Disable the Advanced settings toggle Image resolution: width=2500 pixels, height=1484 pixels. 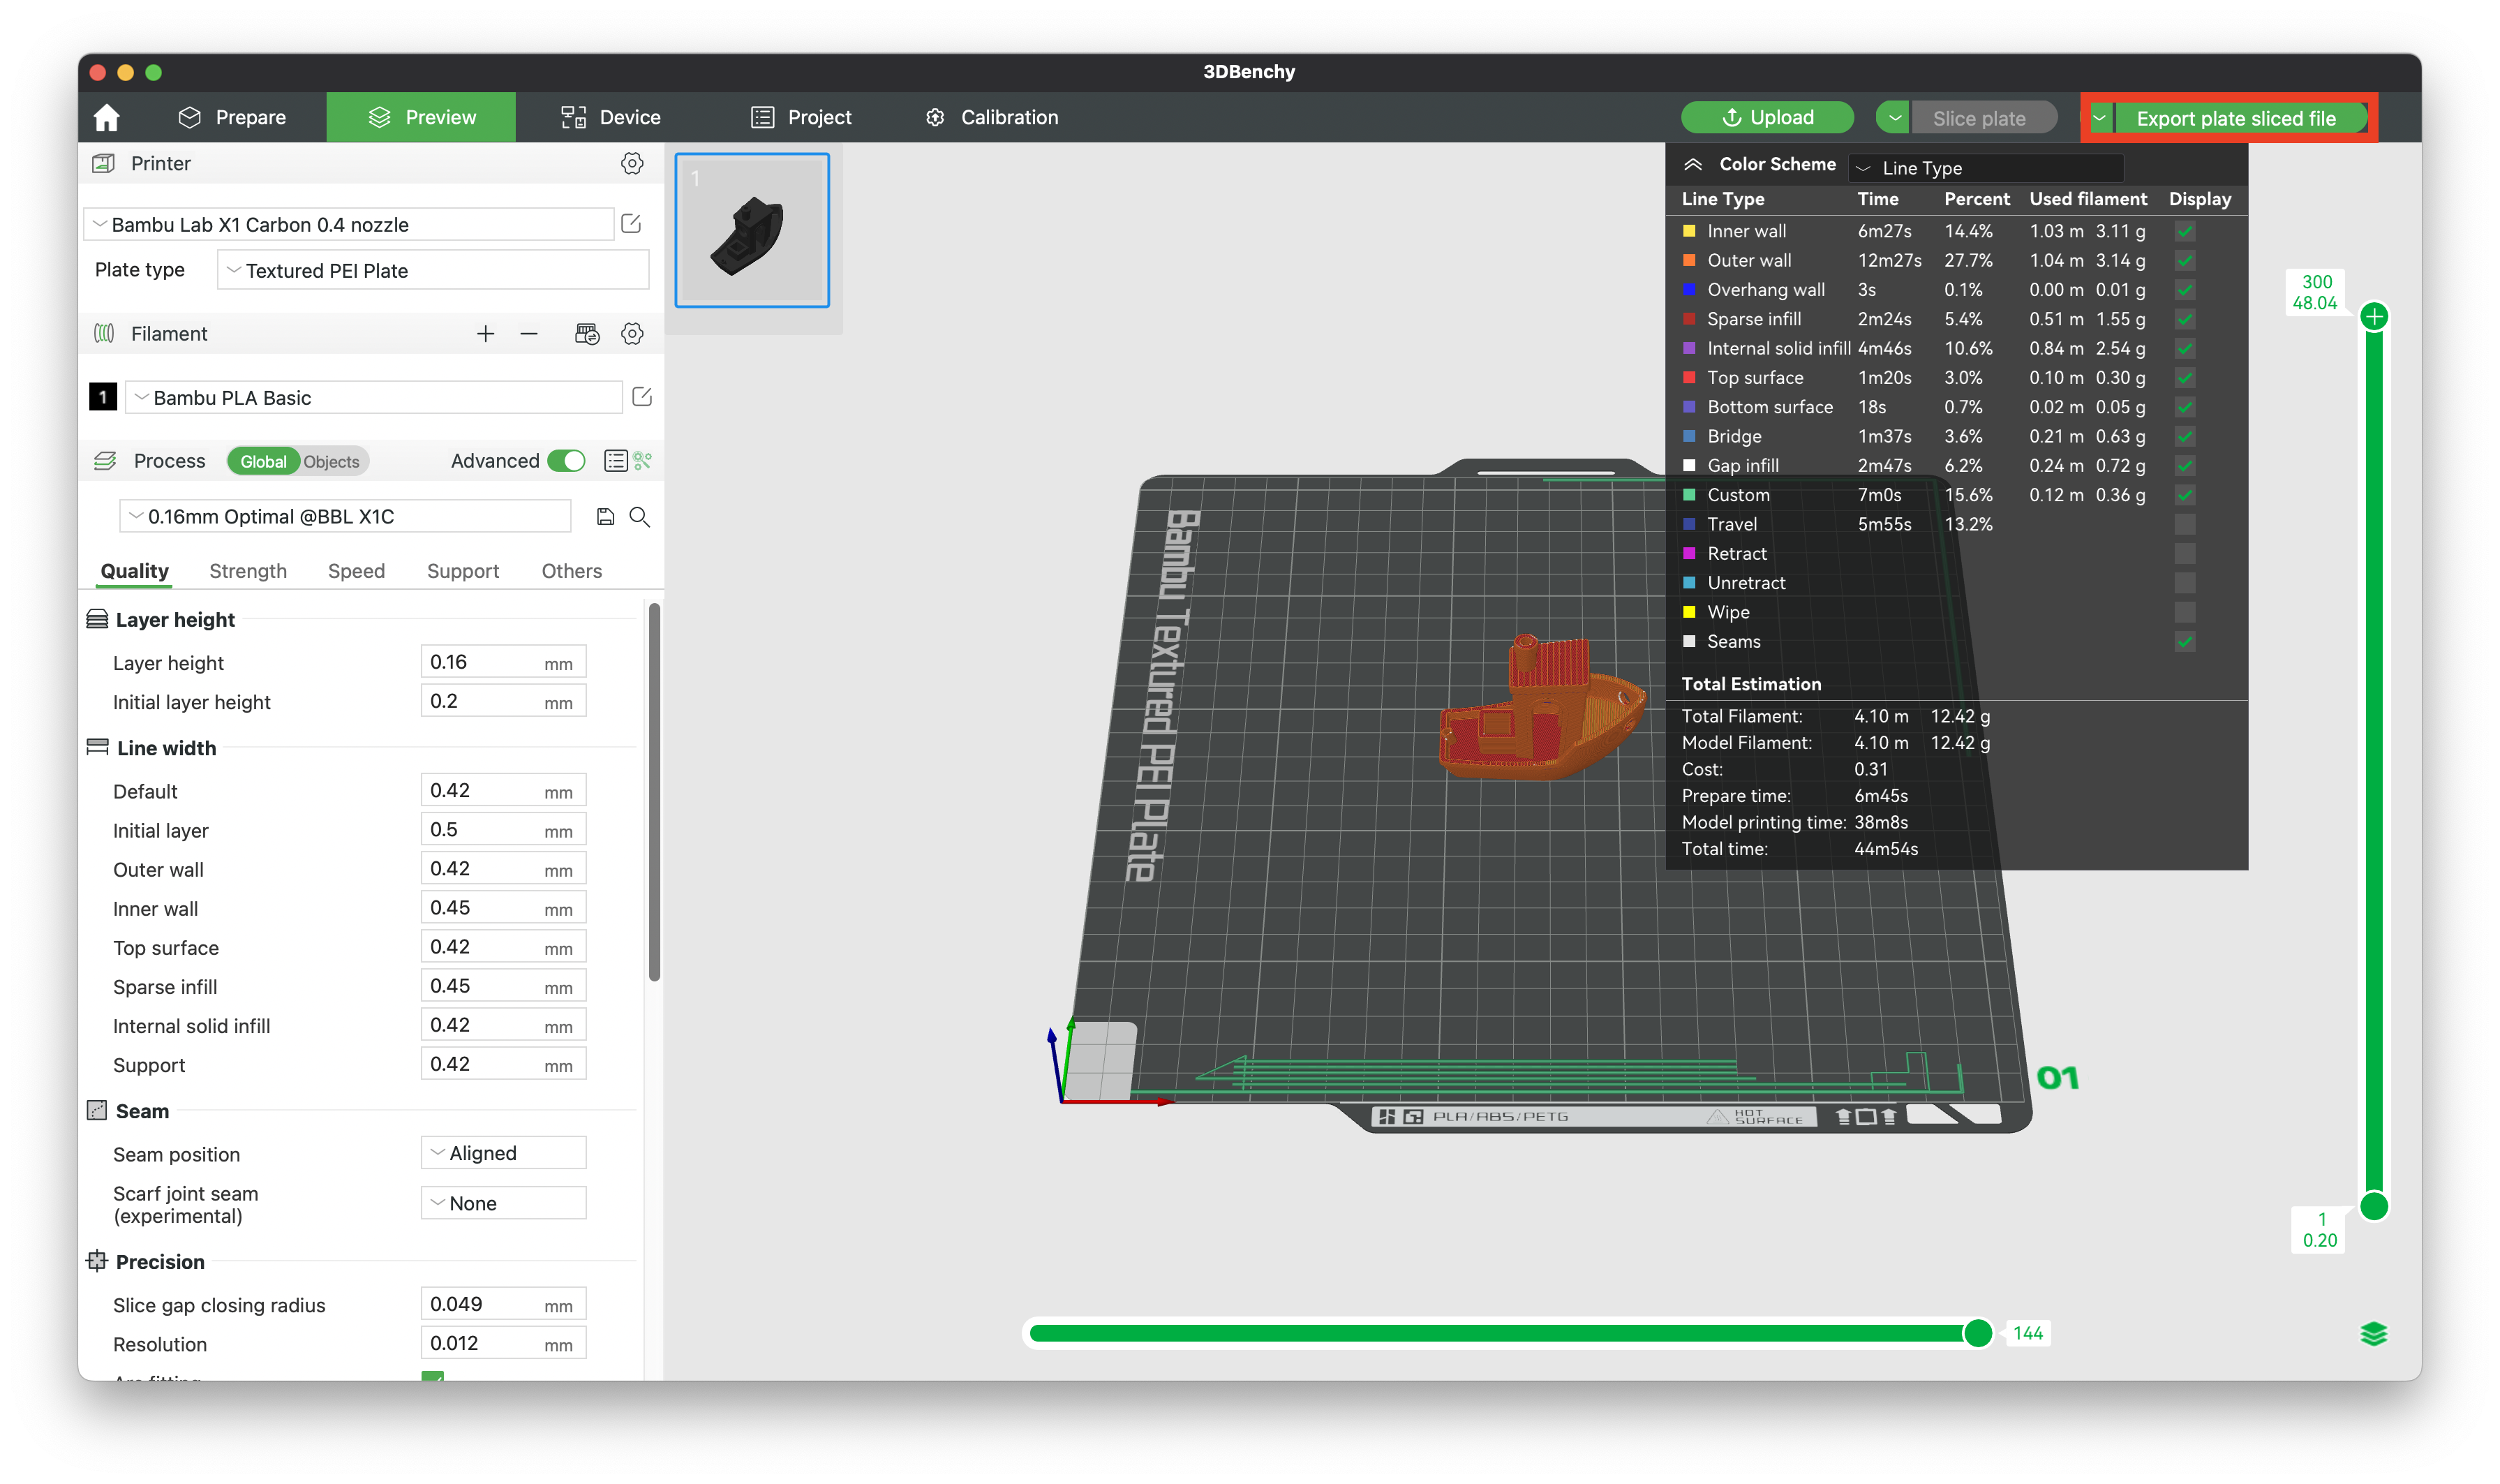(x=565, y=461)
